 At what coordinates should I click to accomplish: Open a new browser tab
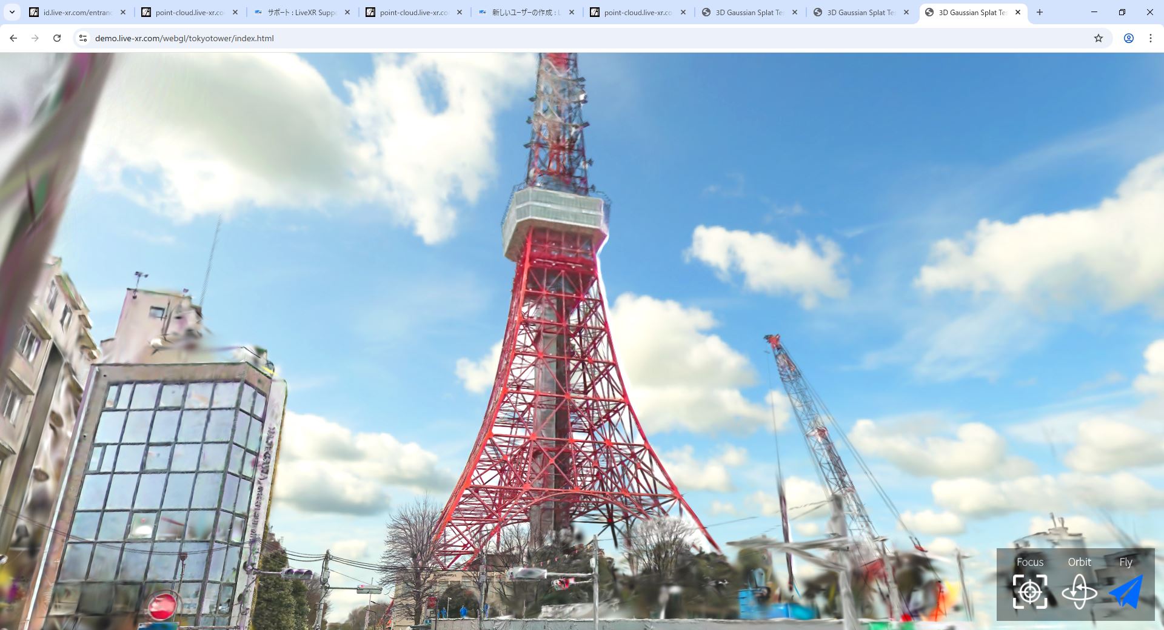pyautogui.click(x=1039, y=12)
